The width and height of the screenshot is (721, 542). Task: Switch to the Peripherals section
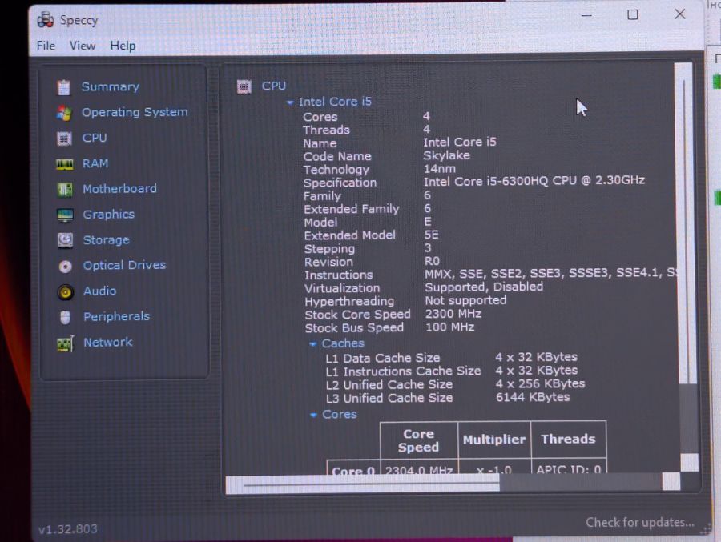tap(116, 316)
